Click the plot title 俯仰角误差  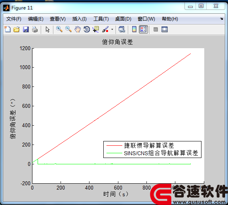coord(118,42)
